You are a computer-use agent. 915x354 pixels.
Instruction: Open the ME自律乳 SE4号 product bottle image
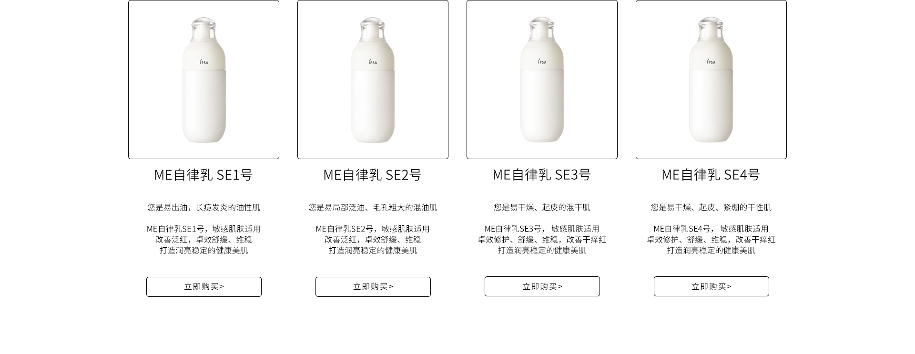point(711,80)
